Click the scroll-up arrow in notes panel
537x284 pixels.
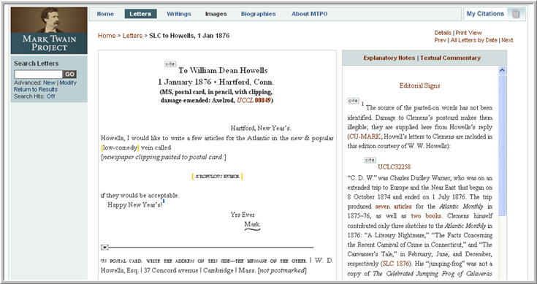point(502,71)
